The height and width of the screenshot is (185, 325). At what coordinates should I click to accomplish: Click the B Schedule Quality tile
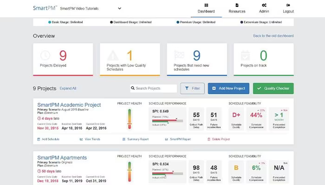[x=236, y=172]
